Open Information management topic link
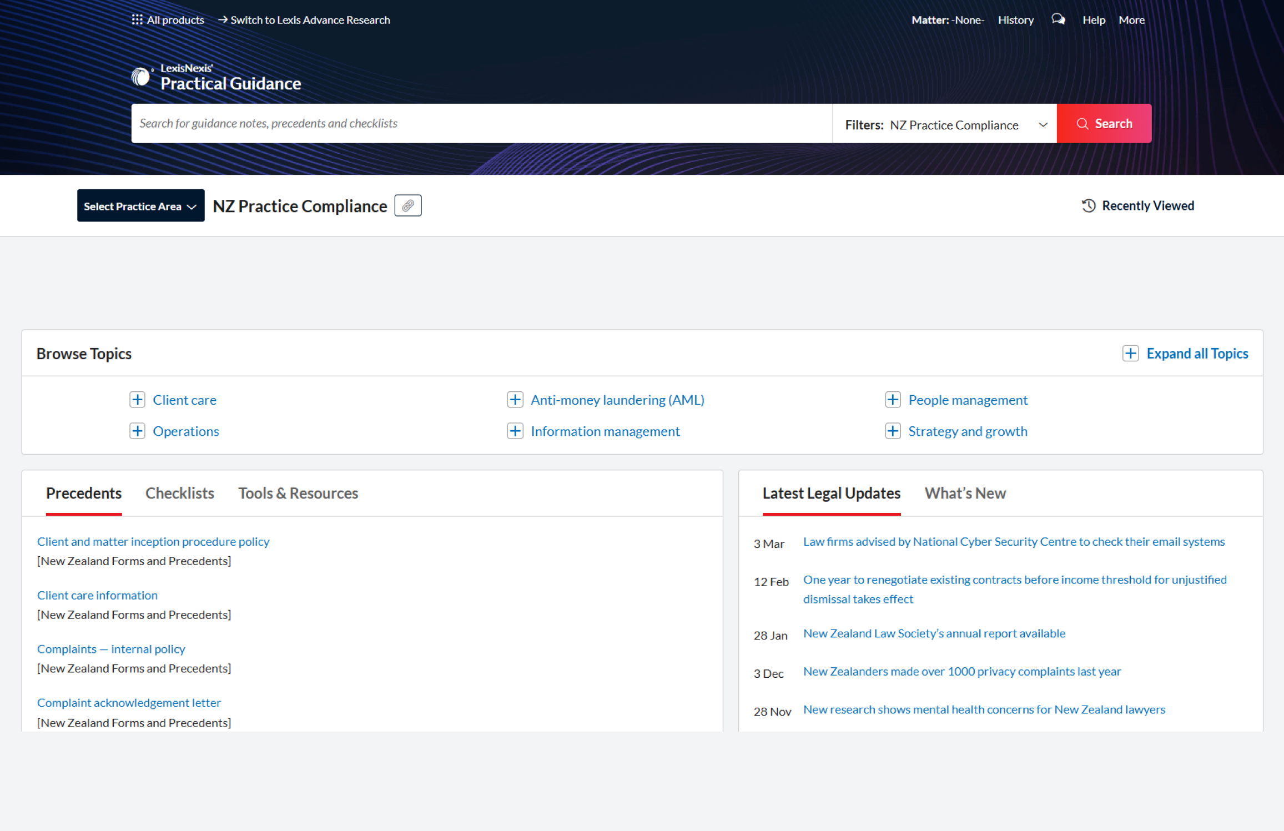Viewport: 1284px width, 831px height. click(x=605, y=431)
